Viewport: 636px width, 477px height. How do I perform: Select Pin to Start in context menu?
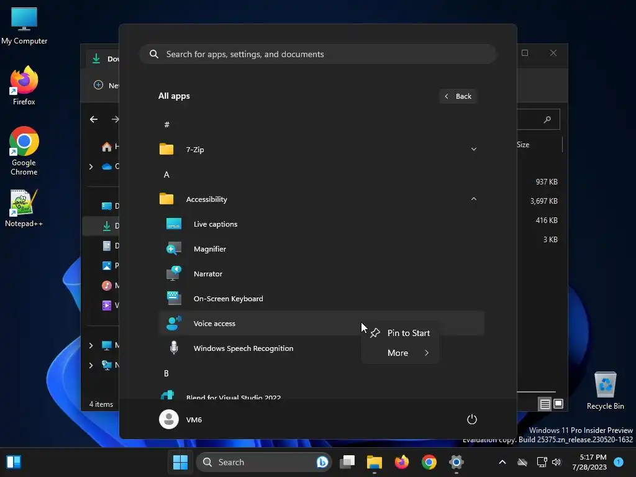point(400,333)
